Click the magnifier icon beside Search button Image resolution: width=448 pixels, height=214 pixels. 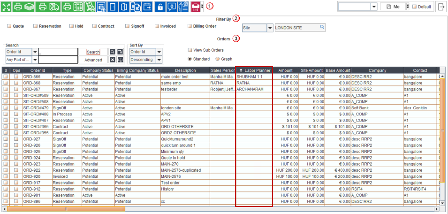113,52
